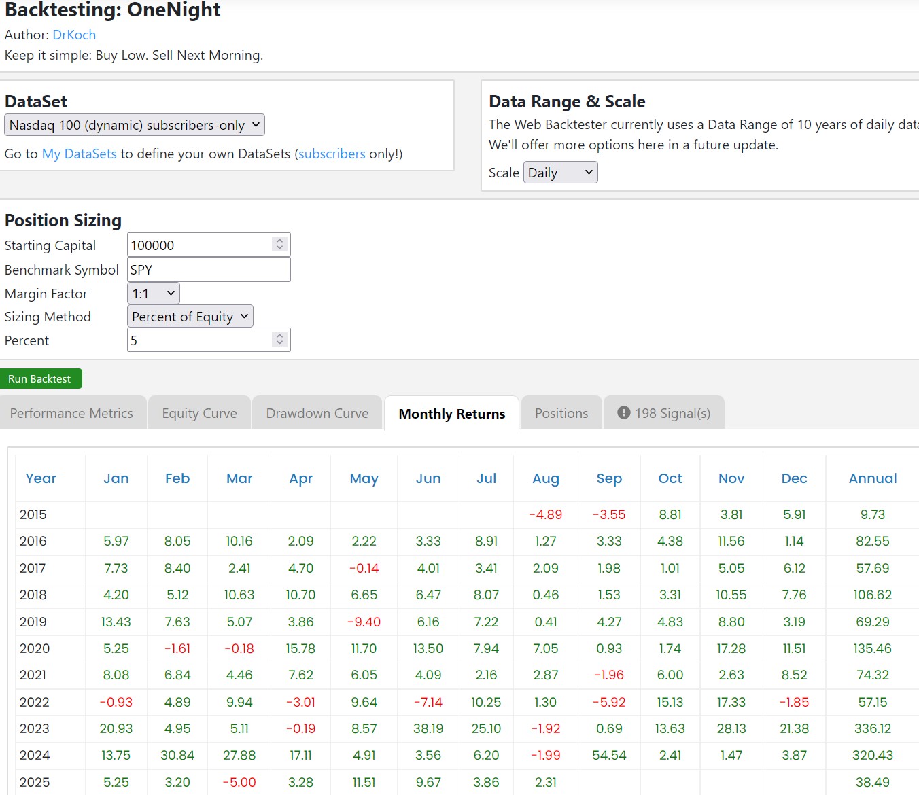
Task: Select the Monthly Returns tab
Action: coord(451,414)
